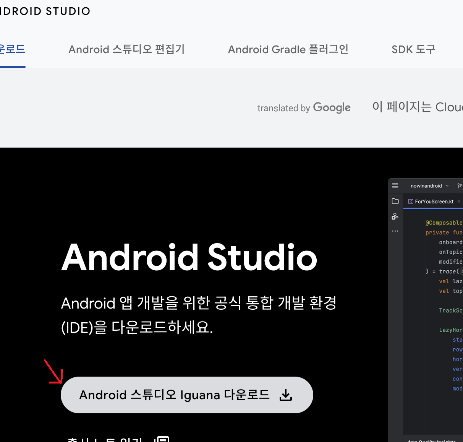Open the Android 스튜디오 편집기 tab

126,49
